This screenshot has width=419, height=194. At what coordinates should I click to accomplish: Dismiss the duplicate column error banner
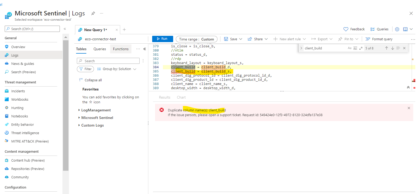409,108
